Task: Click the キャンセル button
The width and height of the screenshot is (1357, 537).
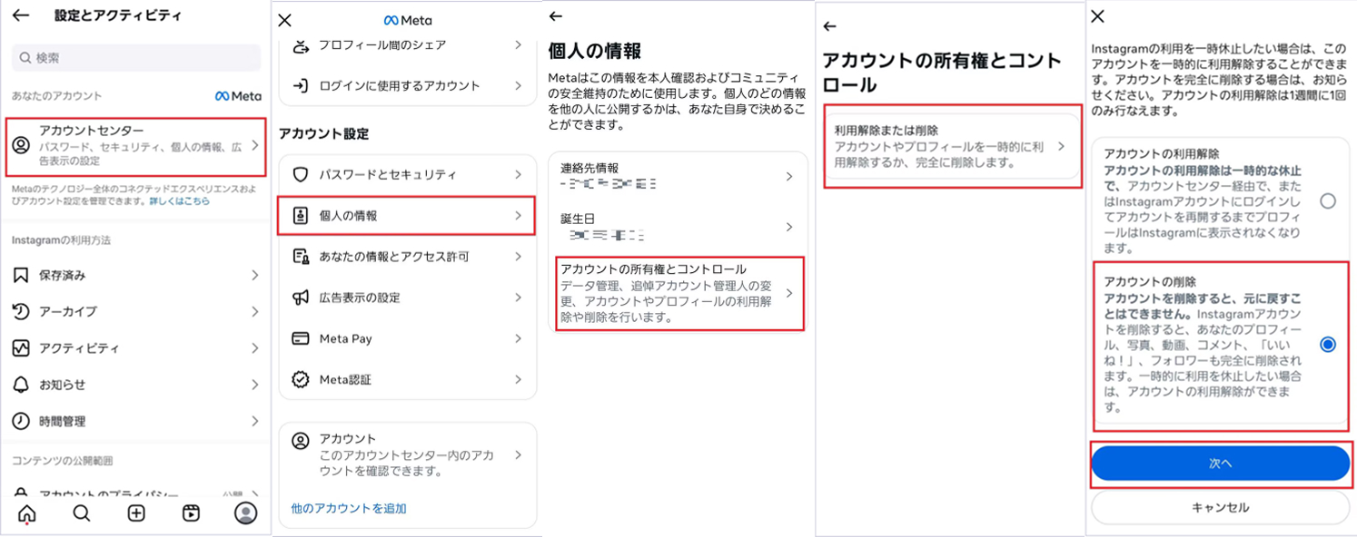Action: coord(1221,508)
